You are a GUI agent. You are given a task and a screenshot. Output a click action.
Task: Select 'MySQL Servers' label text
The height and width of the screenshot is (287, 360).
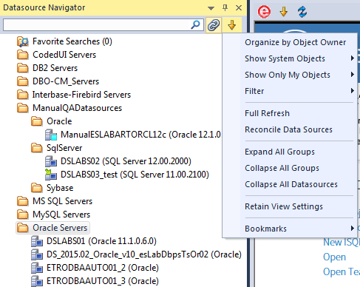pos(61,215)
